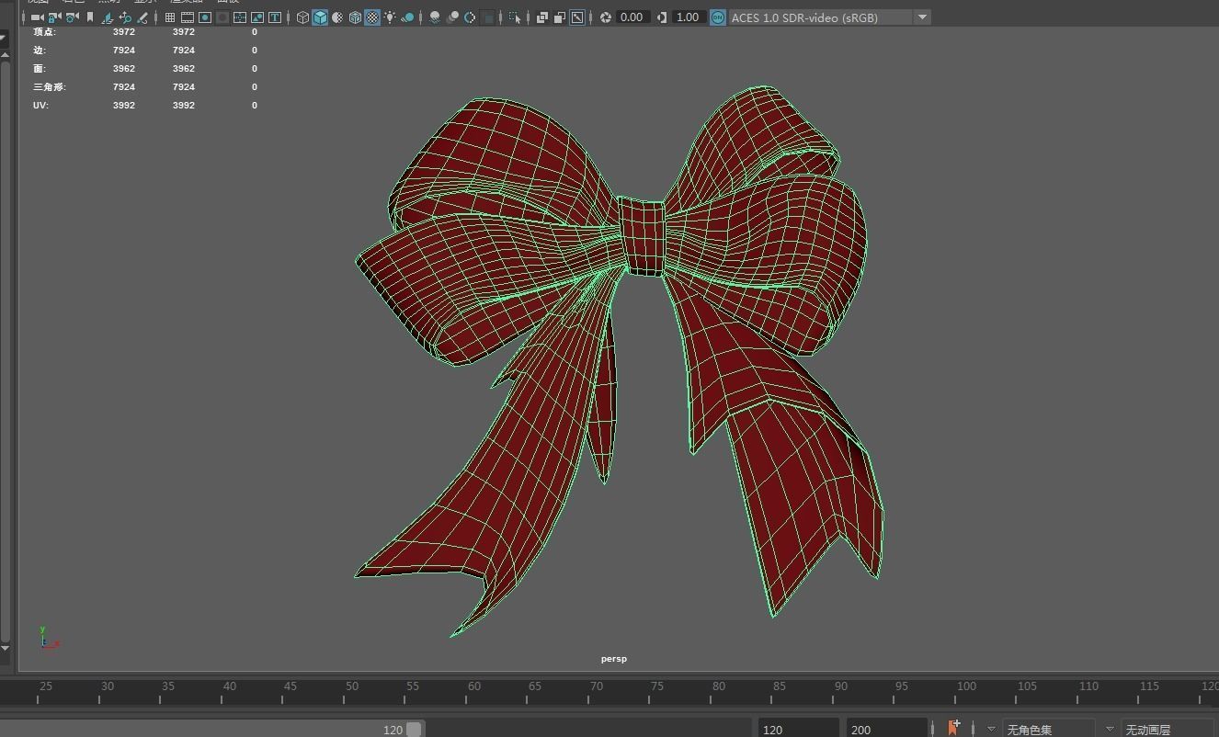Toggle the viewport Grid icon
The width and height of the screenshot is (1219, 737).
170,17
